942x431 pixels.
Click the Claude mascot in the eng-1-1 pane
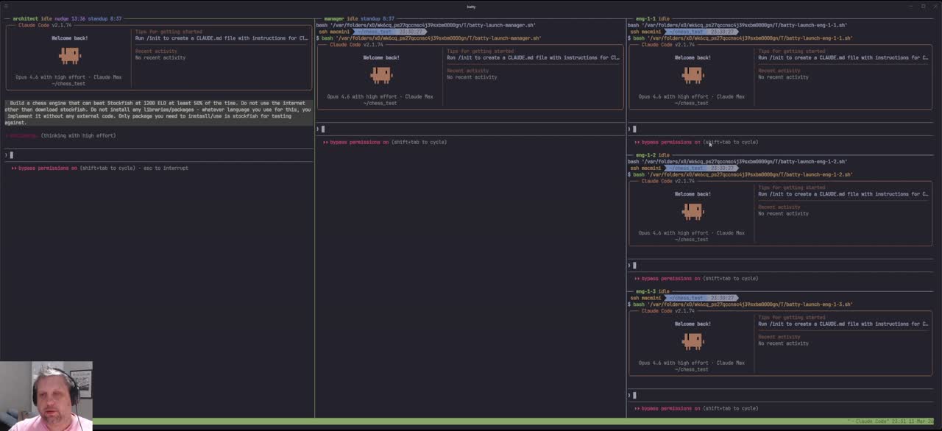pyautogui.click(x=693, y=74)
